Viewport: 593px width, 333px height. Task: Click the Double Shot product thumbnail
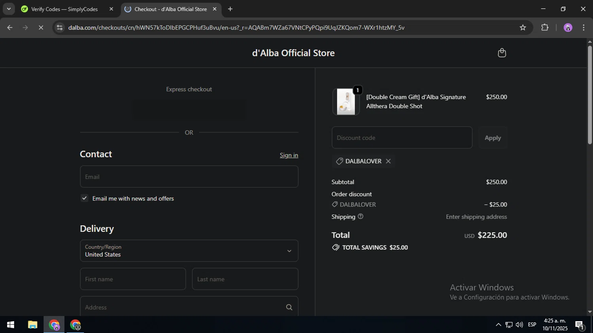[346, 102]
